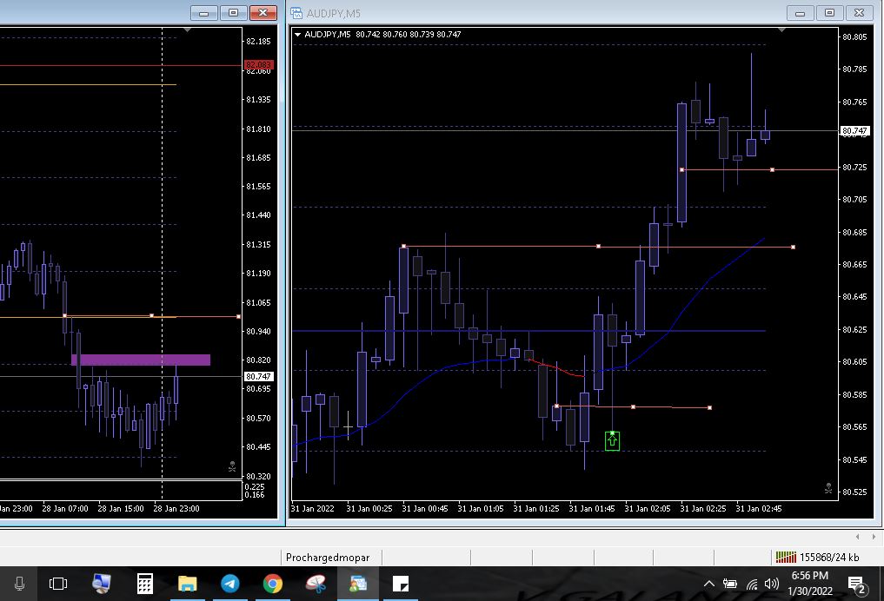
Task: Show hidden system tray icons chevron
Action: click(x=709, y=584)
